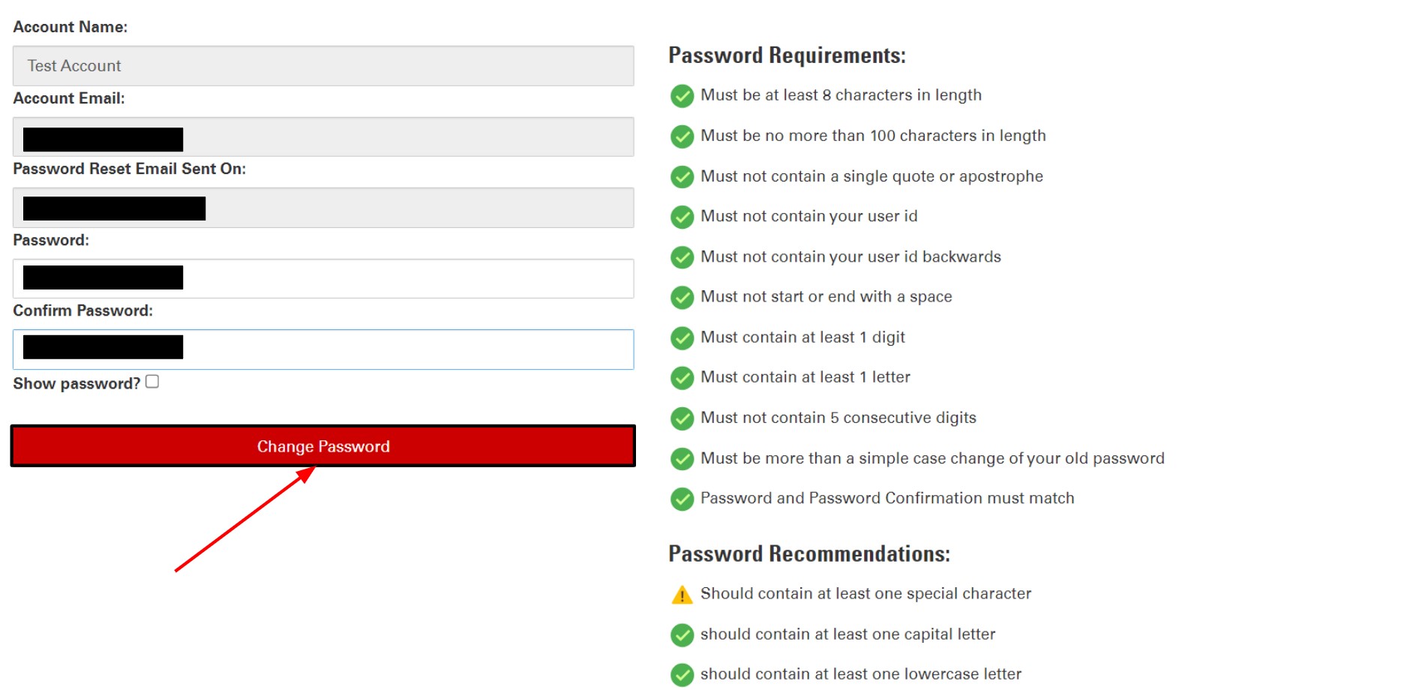Click check icon for space rule
The width and height of the screenshot is (1404, 690).
click(x=682, y=298)
